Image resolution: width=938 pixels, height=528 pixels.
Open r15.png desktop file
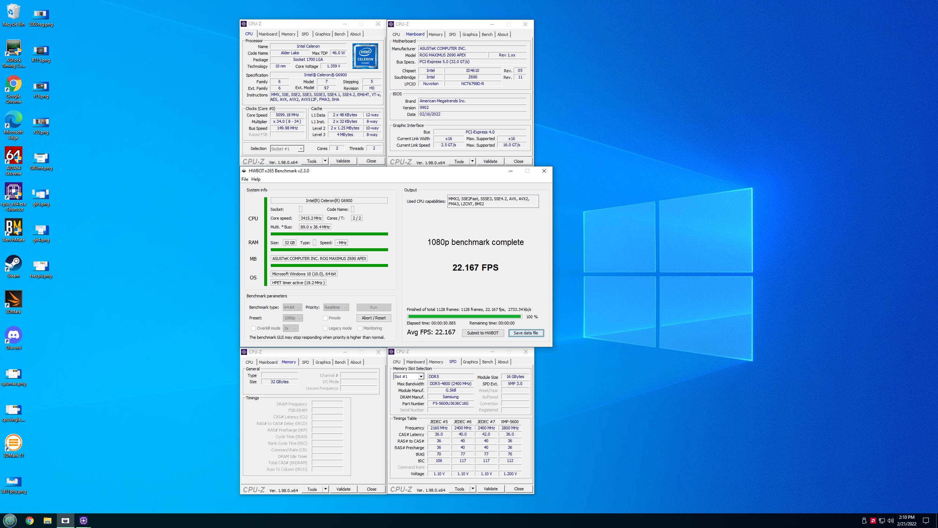coord(41,89)
